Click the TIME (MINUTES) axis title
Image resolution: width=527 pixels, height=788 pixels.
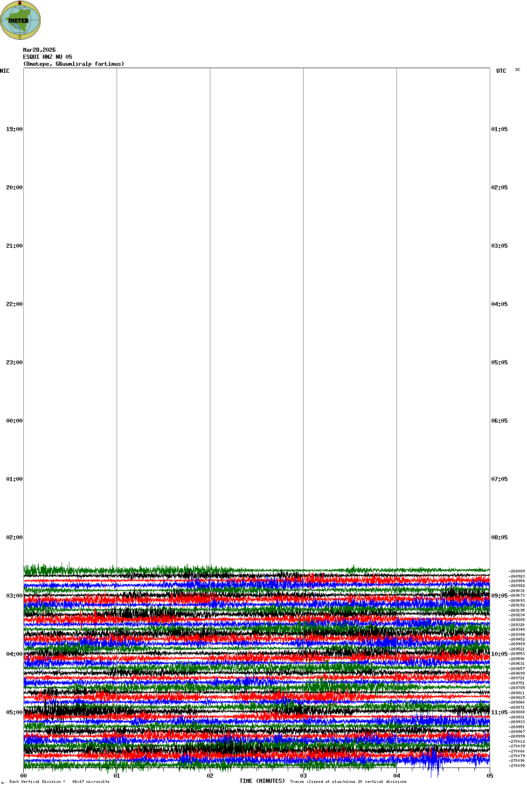[x=262, y=781]
